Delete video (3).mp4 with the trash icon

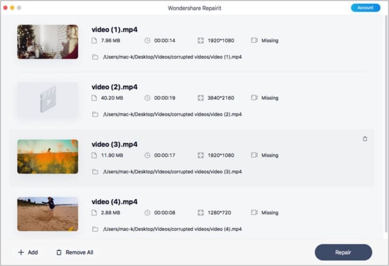(364, 139)
